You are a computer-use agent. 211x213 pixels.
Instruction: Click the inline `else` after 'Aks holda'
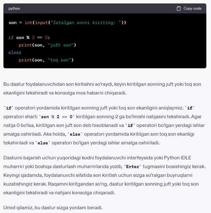pos(75,134)
